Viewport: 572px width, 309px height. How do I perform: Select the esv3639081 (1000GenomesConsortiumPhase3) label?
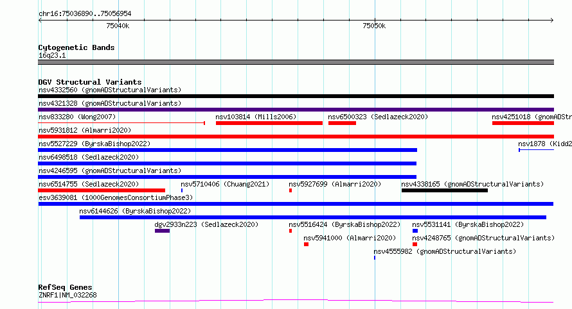pyautogui.click(x=116, y=197)
